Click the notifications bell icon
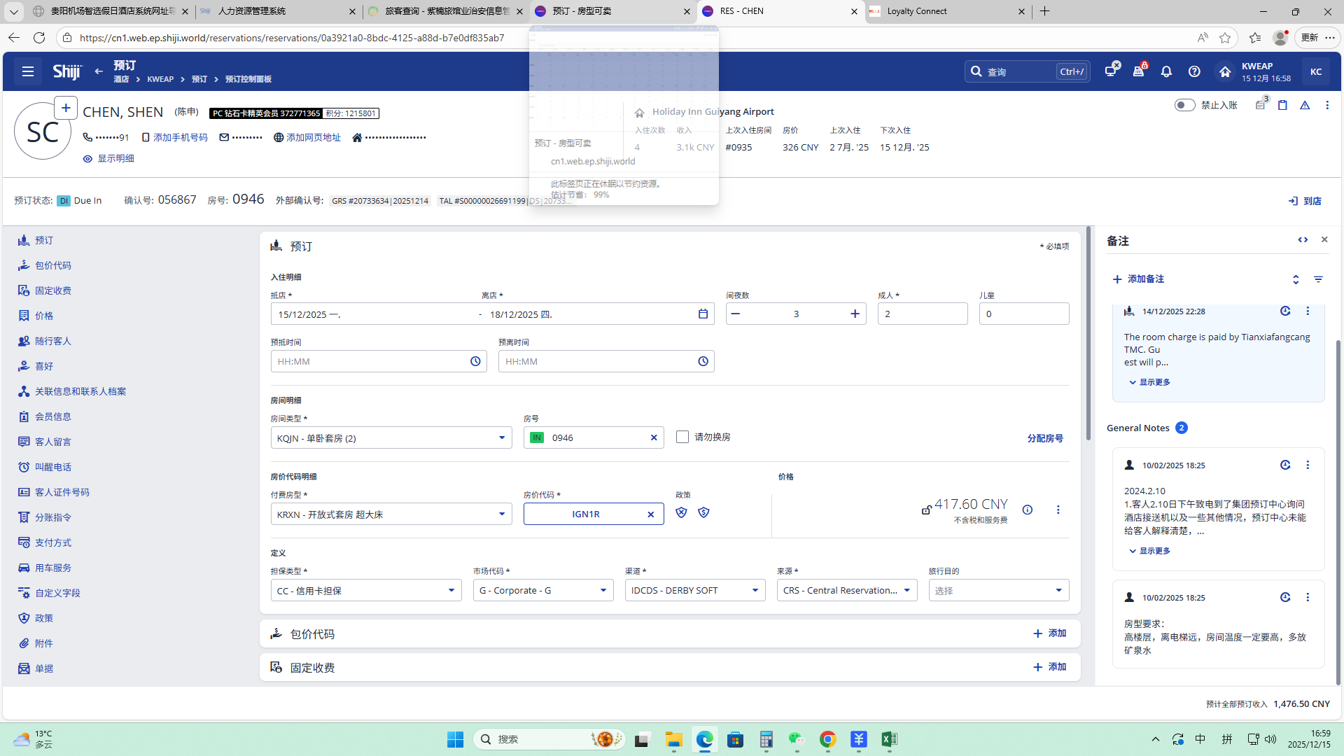Screen dimensions: 1344x756 1166,71
